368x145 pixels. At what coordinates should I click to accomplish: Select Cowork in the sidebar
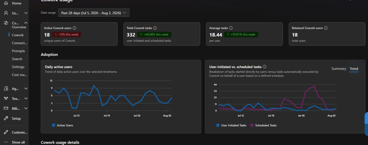(18, 35)
